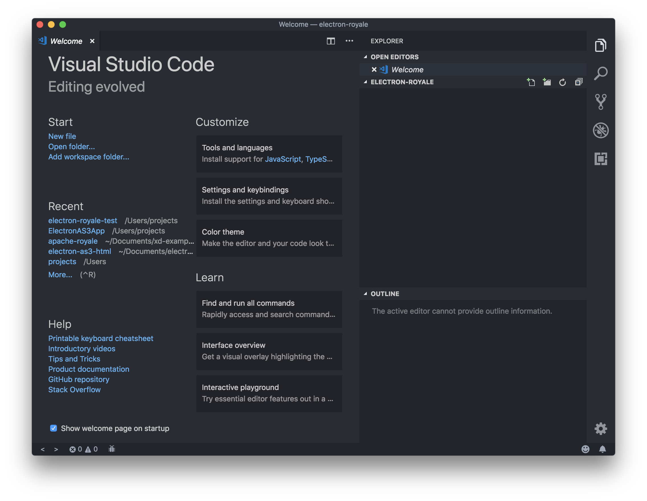Viewport: 647px width, 501px height.
Task: Open GitHub repository link
Action: (x=79, y=380)
